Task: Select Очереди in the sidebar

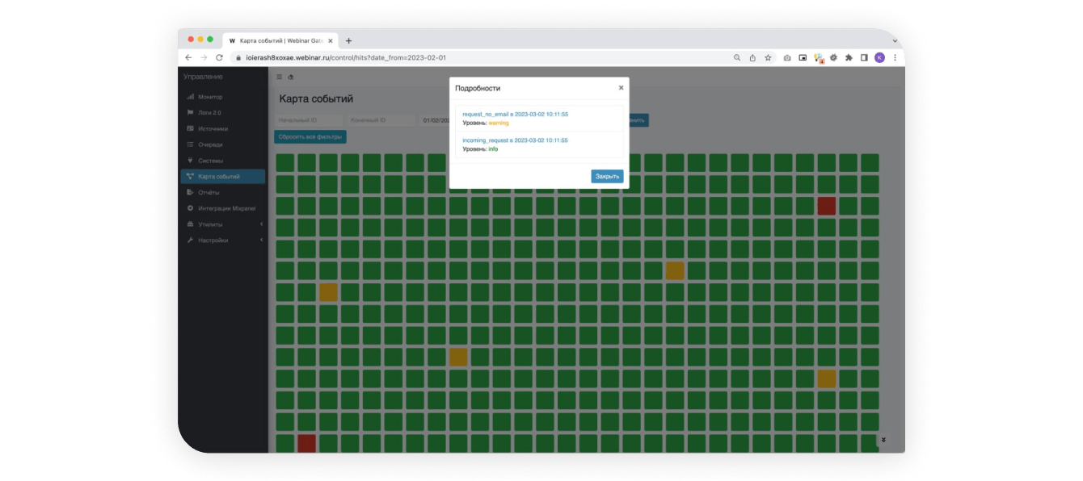Action: pos(210,144)
